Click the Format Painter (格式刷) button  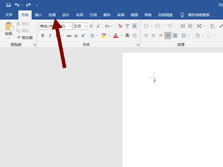[25, 37]
